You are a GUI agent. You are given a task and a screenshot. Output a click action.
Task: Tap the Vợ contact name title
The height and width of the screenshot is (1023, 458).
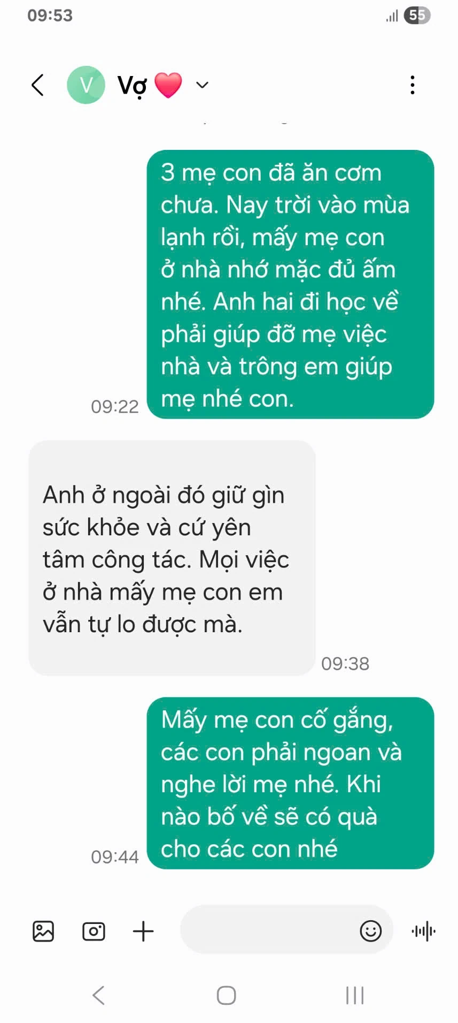(x=132, y=86)
